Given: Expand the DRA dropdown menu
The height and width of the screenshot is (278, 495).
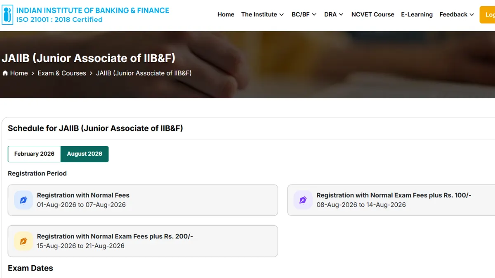Looking at the screenshot, I should click(334, 14).
